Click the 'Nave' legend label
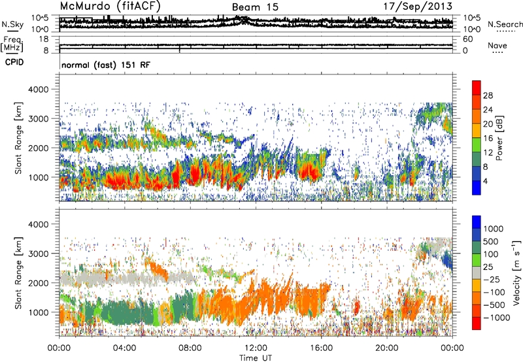 pyautogui.click(x=498, y=45)
